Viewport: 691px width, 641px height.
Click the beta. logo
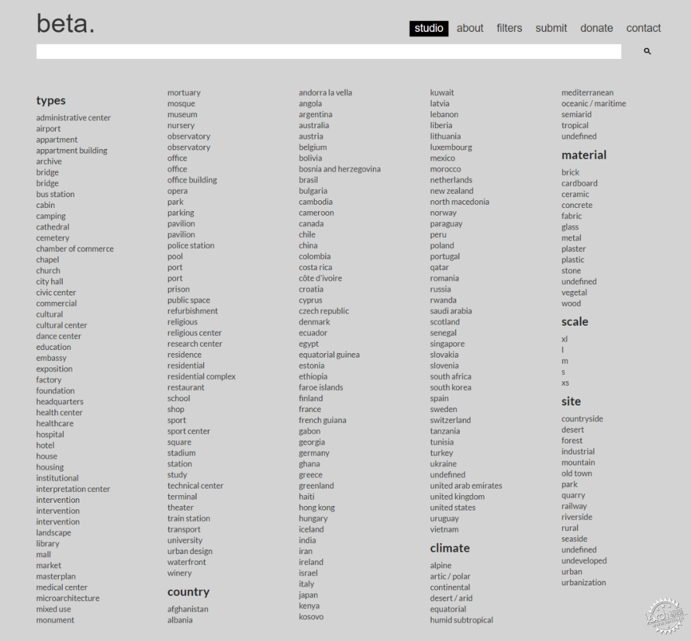coord(65,23)
